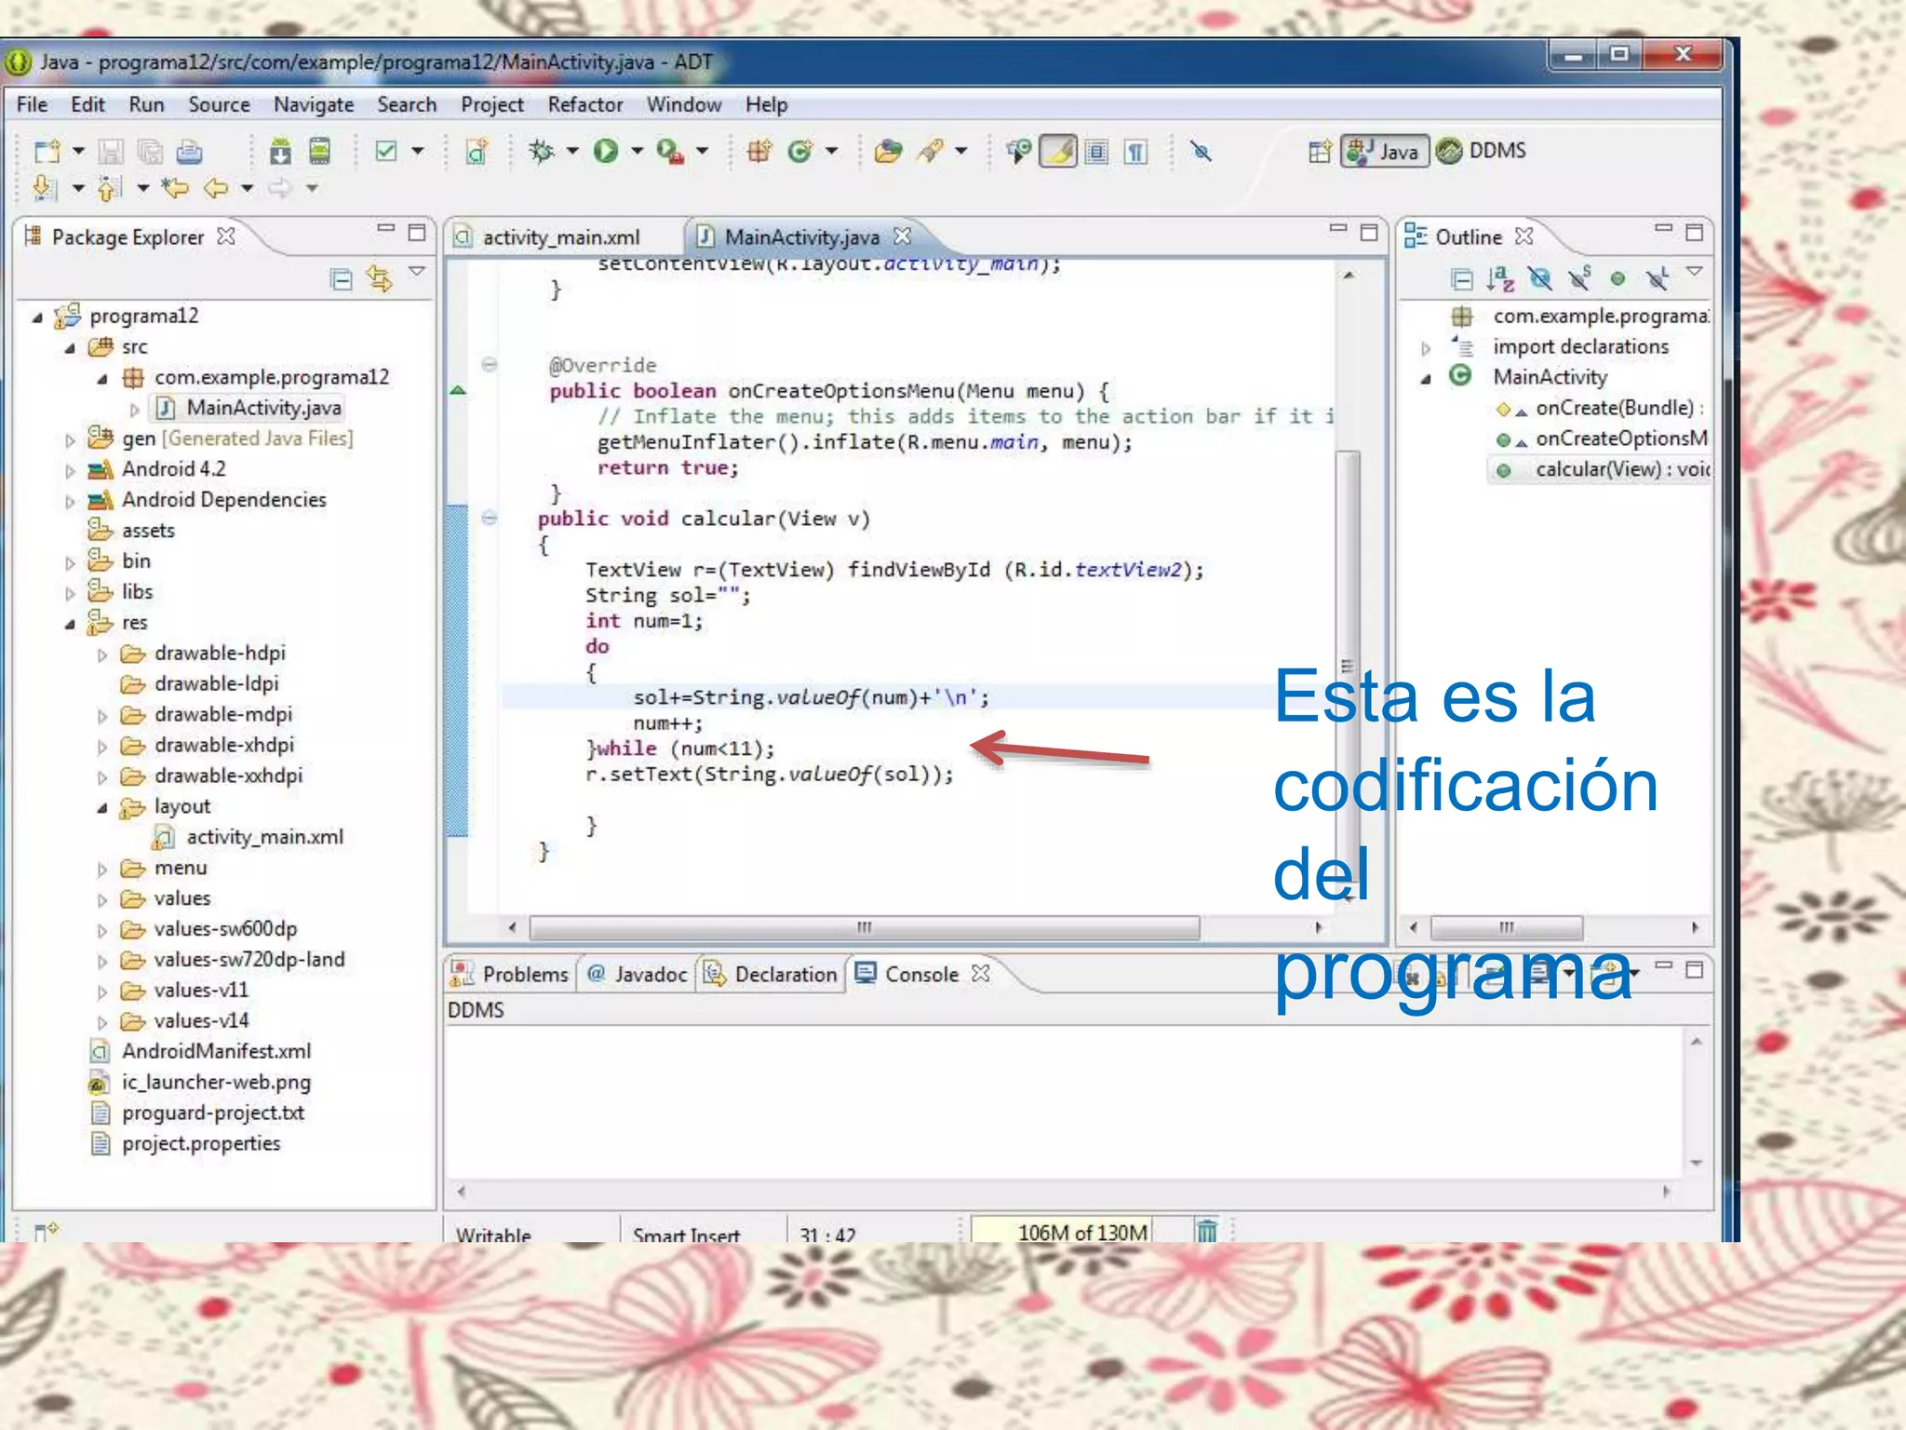The width and height of the screenshot is (1906, 1430).
Task: Open the Navigate menu
Action: tap(314, 104)
